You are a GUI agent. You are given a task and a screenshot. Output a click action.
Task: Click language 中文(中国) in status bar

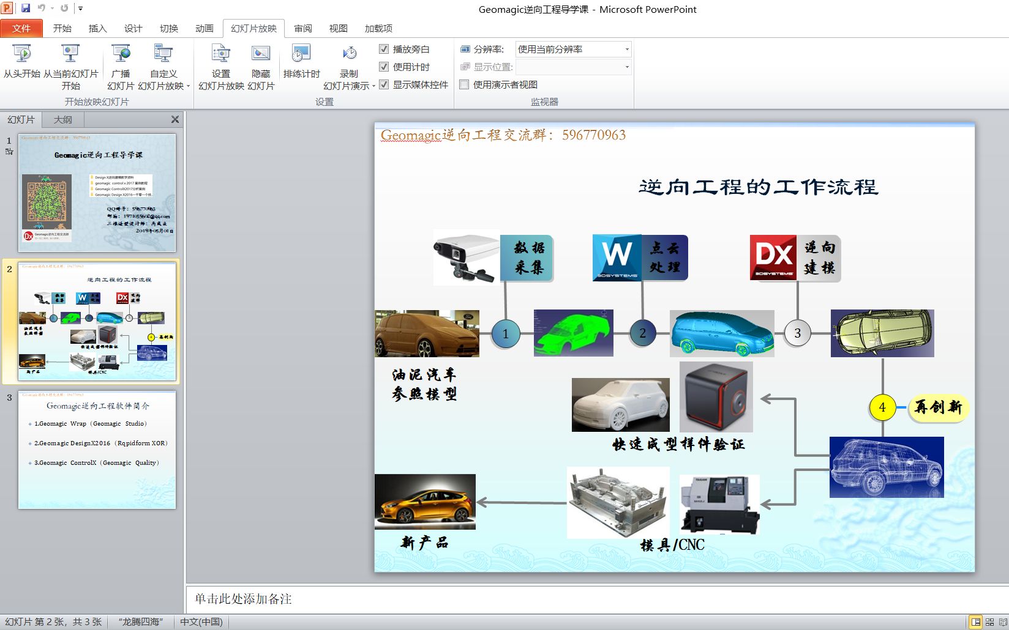(x=201, y=621)
